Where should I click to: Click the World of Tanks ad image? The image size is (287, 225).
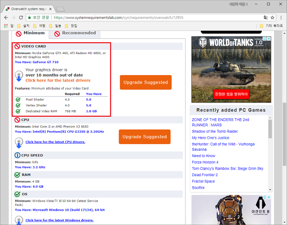[x=231, y=69]
